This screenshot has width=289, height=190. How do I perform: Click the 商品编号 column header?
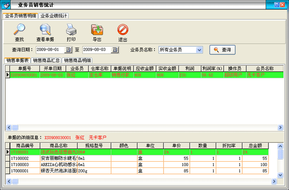point(25,145)
